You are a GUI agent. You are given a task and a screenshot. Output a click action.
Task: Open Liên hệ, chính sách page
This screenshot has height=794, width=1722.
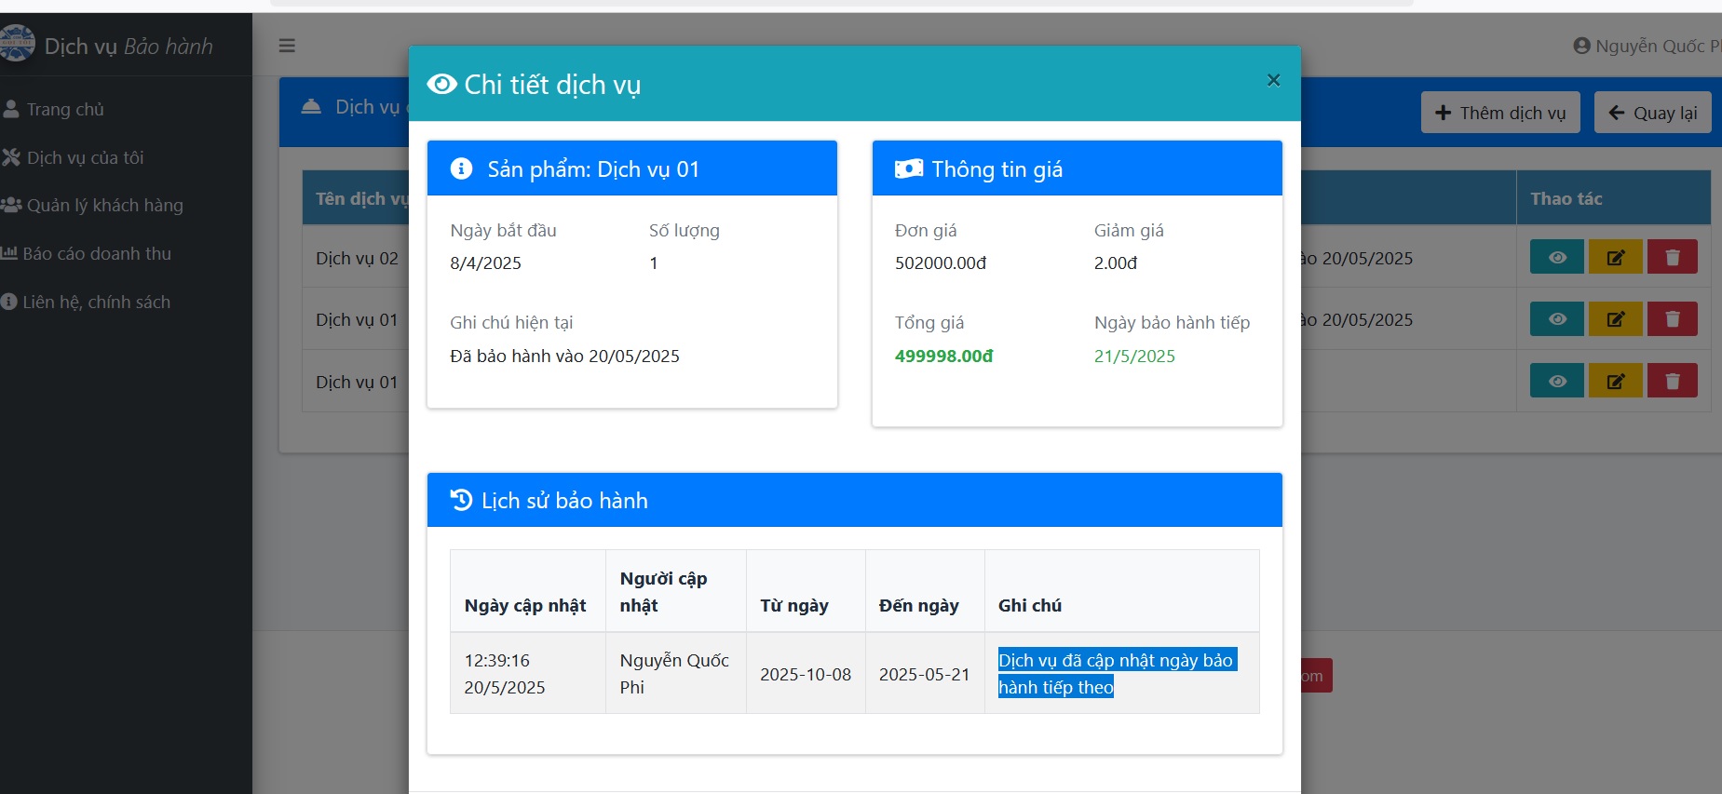[x=96, y=303]
